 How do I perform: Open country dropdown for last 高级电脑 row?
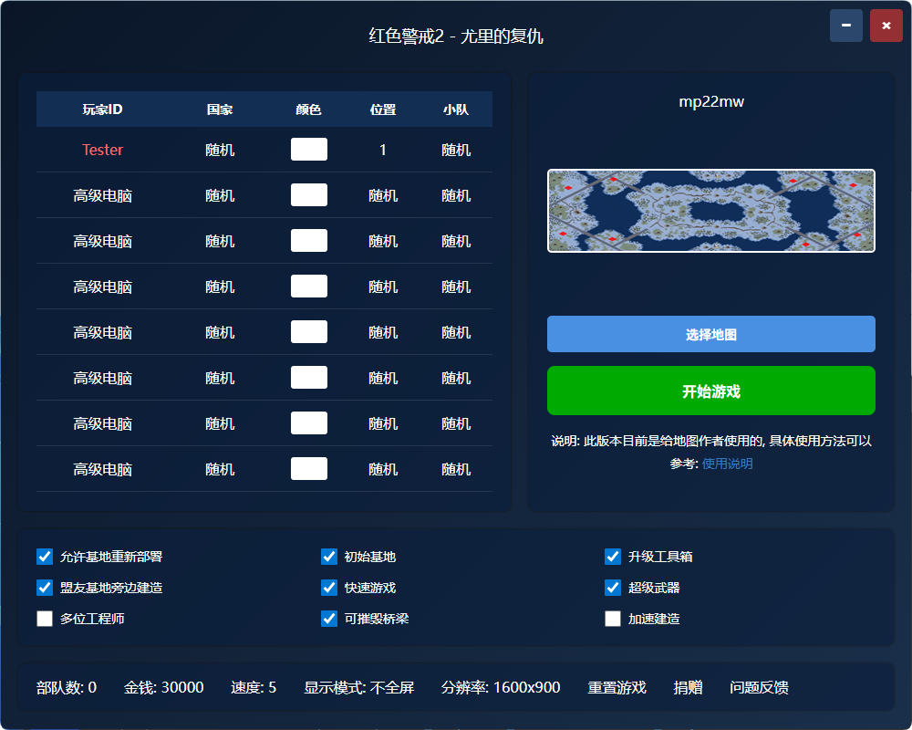tap(220, 469)
